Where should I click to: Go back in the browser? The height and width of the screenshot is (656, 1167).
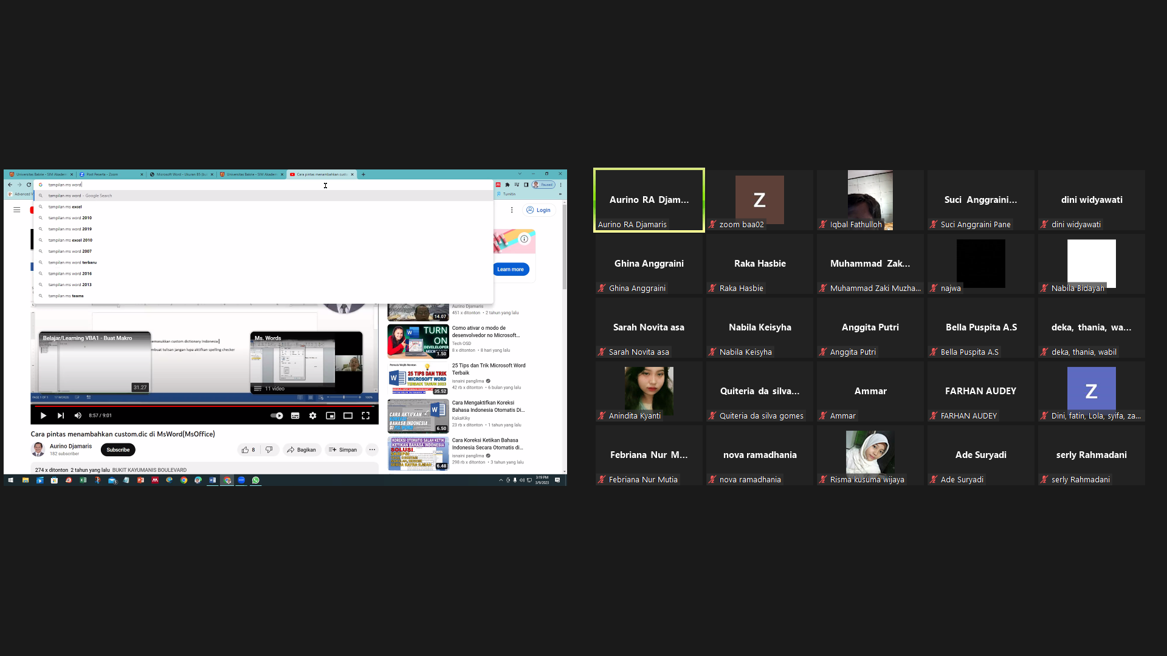[10, 185]
